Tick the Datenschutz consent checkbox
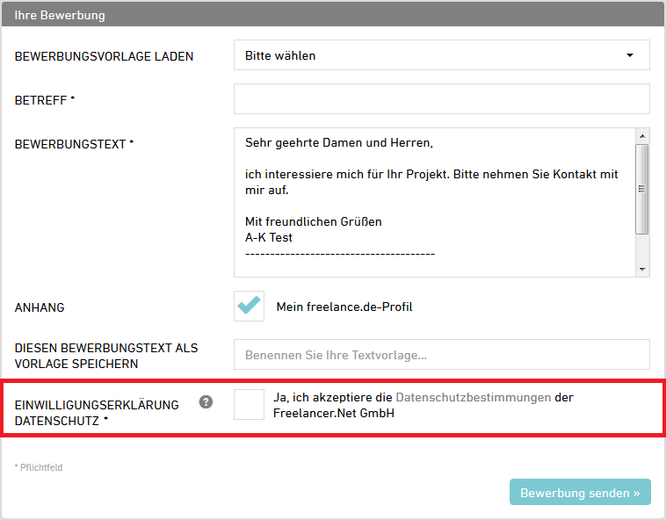Viewport: 666px width, 520px height. coord(249,404)
